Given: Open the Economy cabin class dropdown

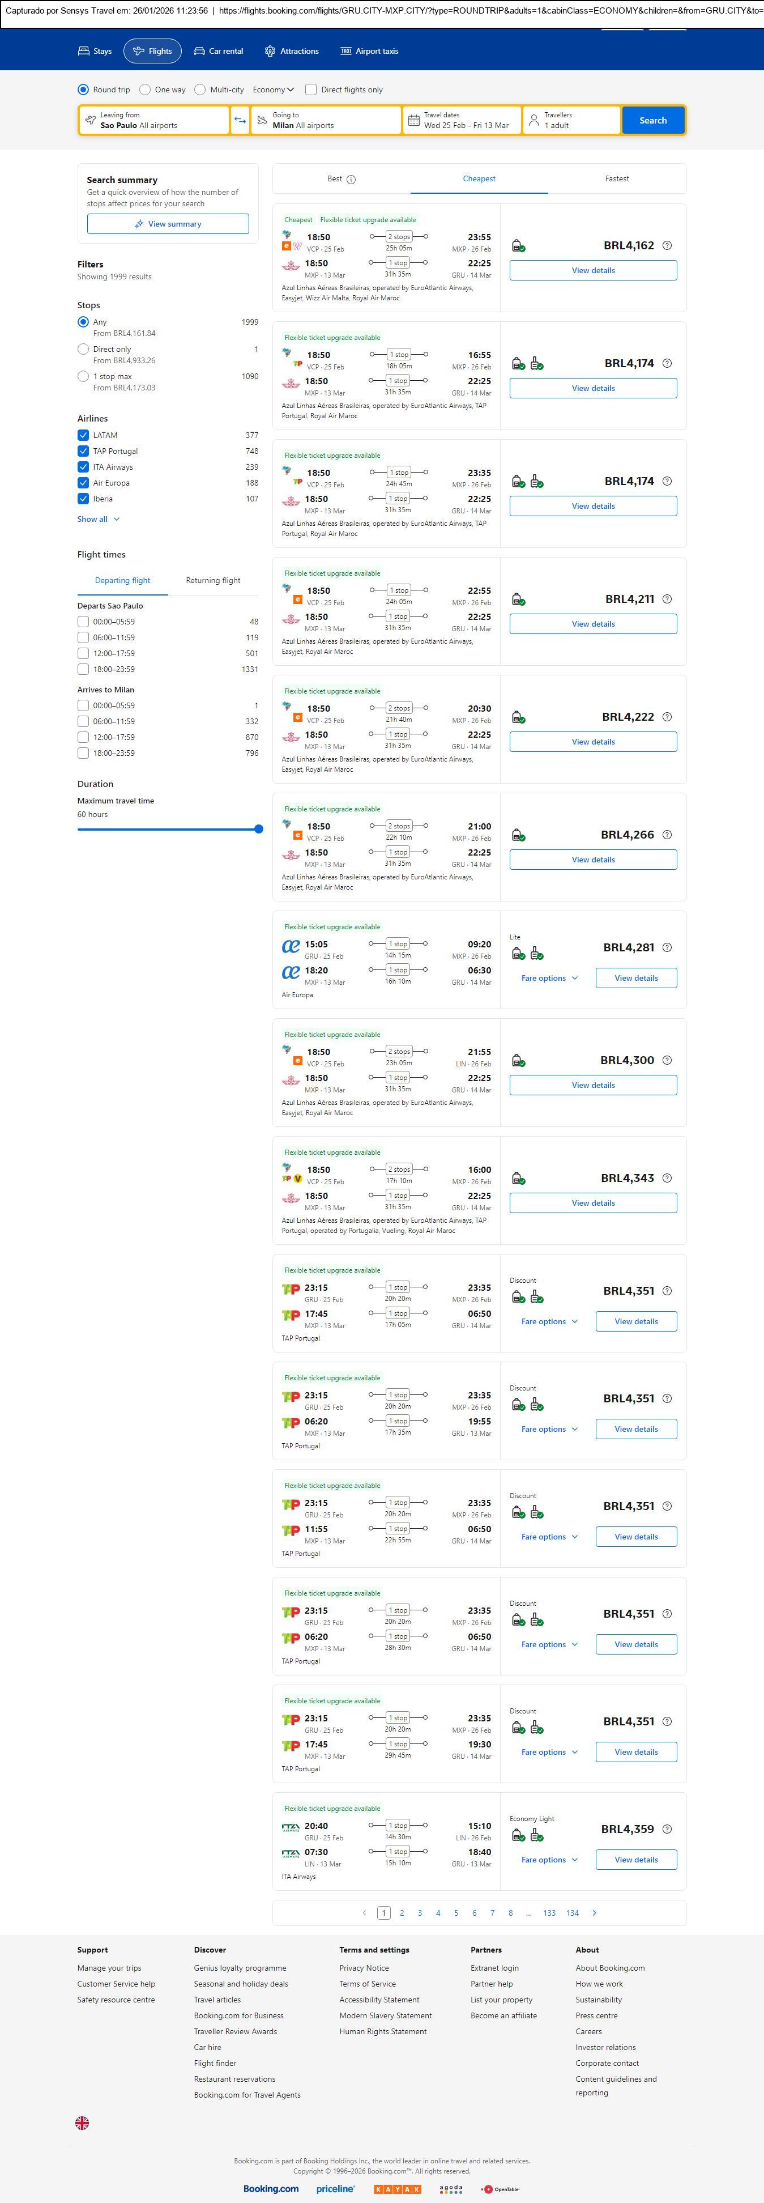Looking at the screenshot, I should click(272, 90).
